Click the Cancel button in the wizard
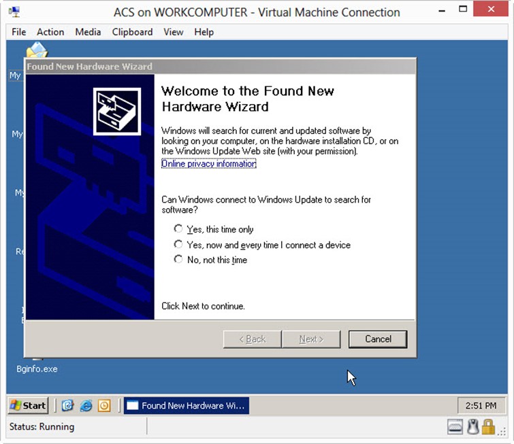This screenshot has width=514, height=444. [378, 339]
